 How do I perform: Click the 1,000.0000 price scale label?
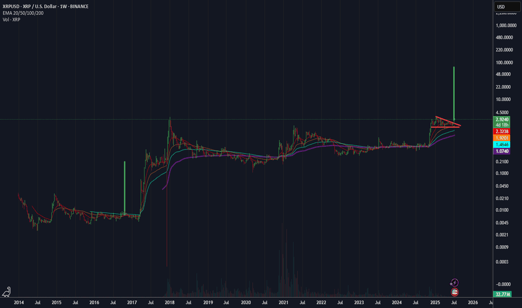[x=506, y=25]
